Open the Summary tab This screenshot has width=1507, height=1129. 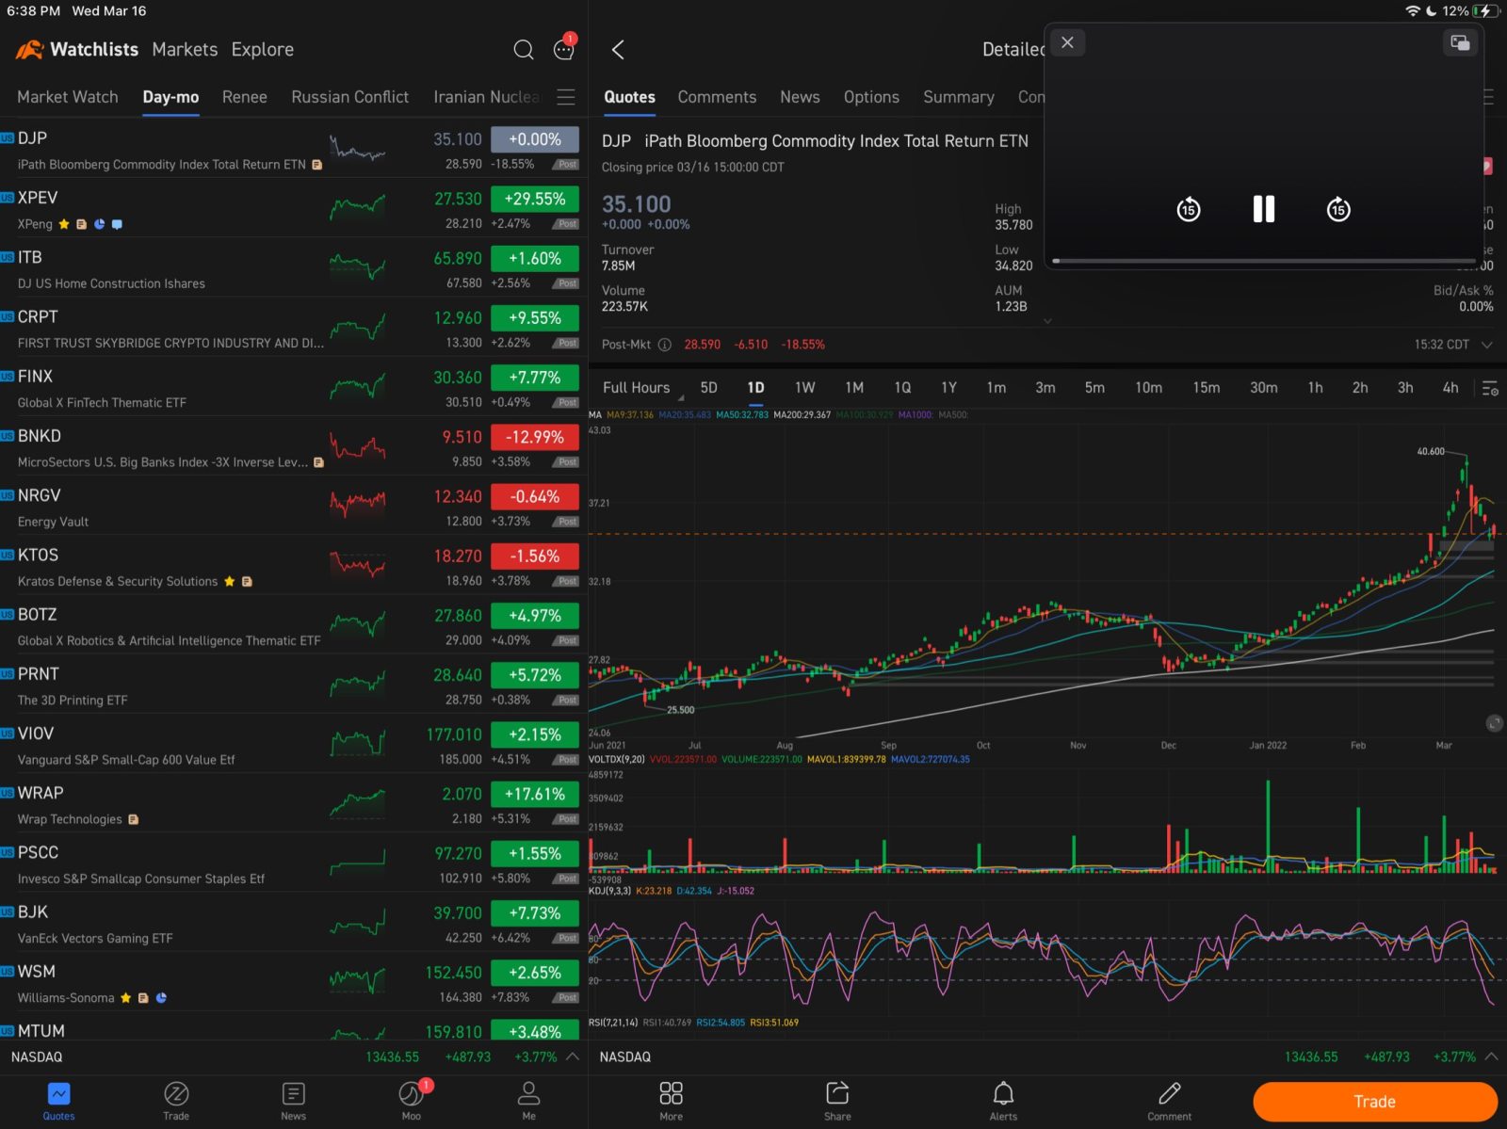click(x=959, y=97)
